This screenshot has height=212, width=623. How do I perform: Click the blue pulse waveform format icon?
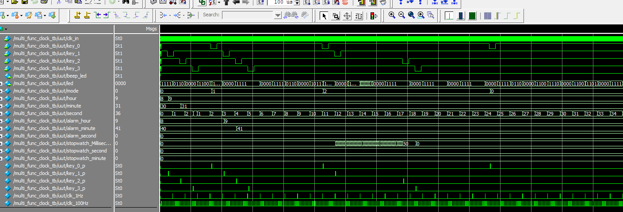(x=461, y=16)
